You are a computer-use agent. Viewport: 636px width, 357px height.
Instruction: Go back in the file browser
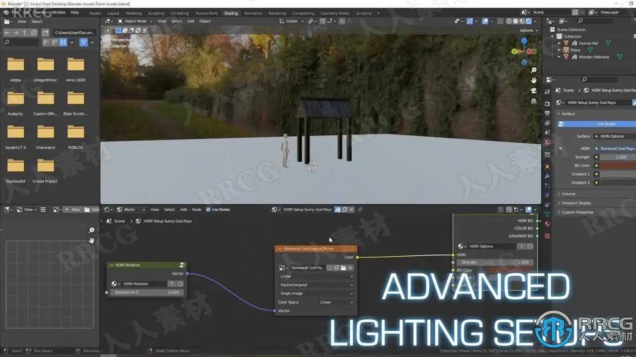pyautogui.click(x=7, y=33)
